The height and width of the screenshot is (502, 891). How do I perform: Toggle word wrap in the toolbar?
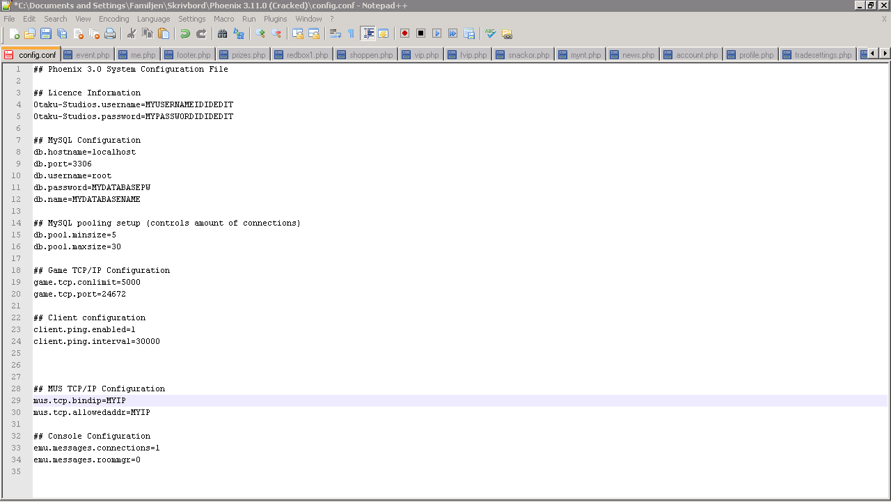(x=335, y=33)
